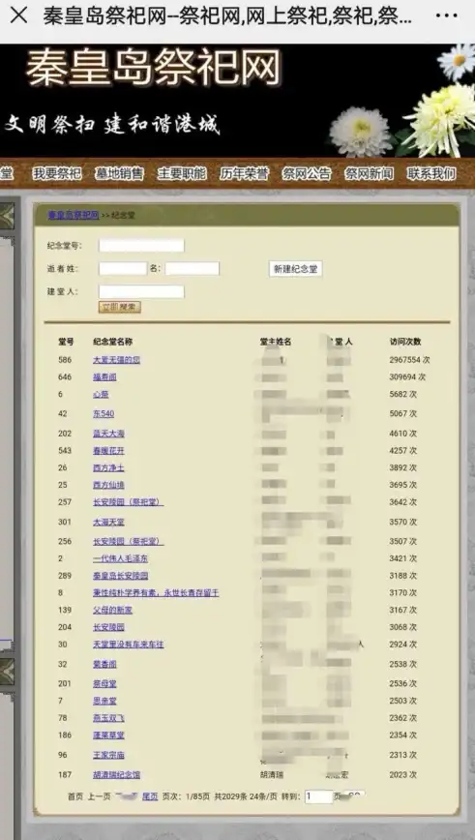
Task: Open 联系我们 contact page in navigation
Action: pos(431,173)
